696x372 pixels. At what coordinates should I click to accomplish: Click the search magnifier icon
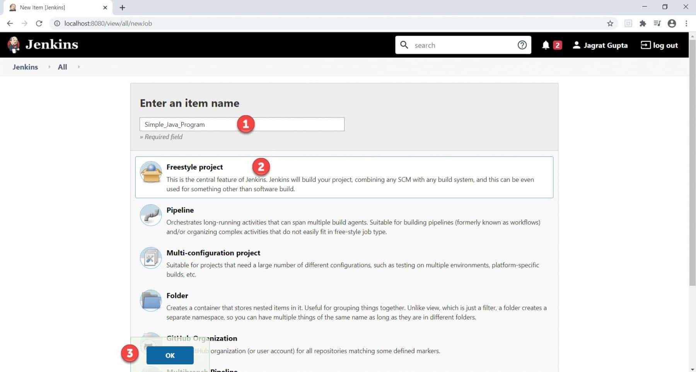click(x=404, y=45)
